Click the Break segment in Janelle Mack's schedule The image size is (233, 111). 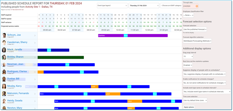[x=49, y=50]
